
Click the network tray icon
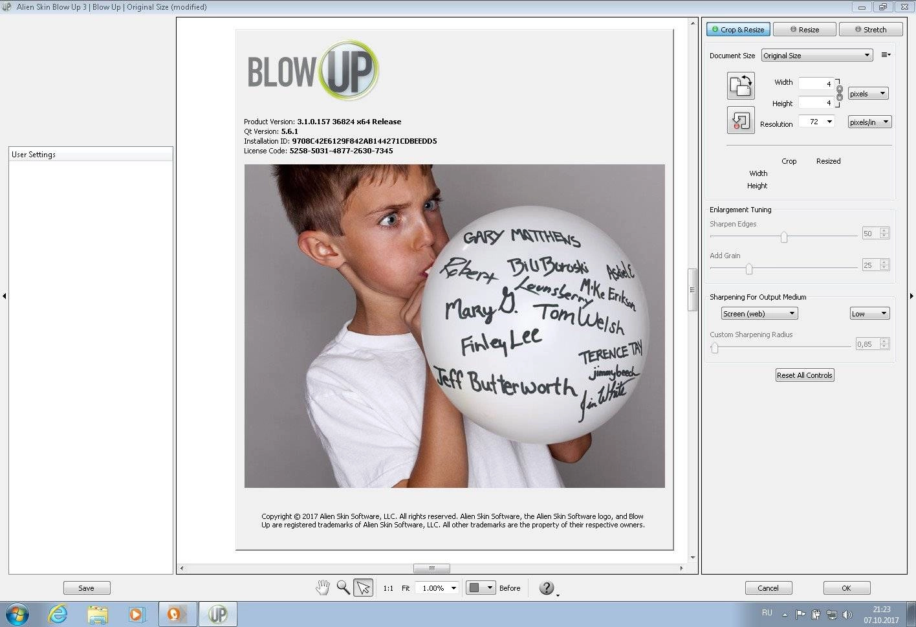tap(832, 615)
